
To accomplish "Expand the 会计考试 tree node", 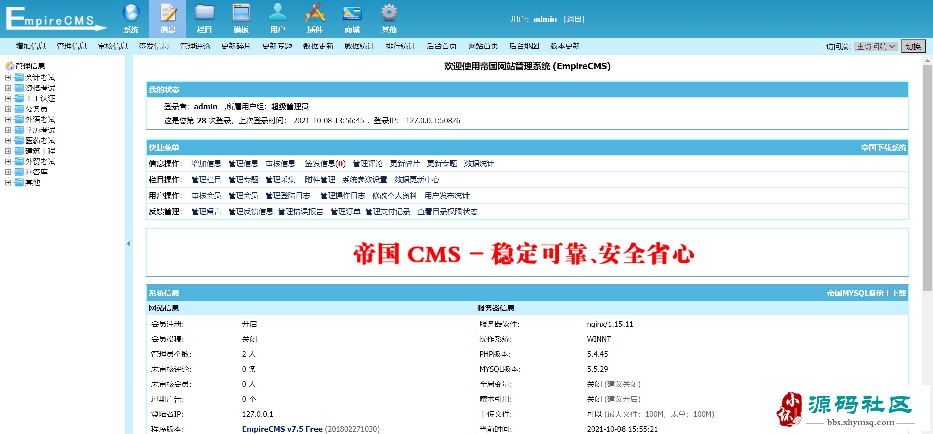I will click(x=8, y=77).
